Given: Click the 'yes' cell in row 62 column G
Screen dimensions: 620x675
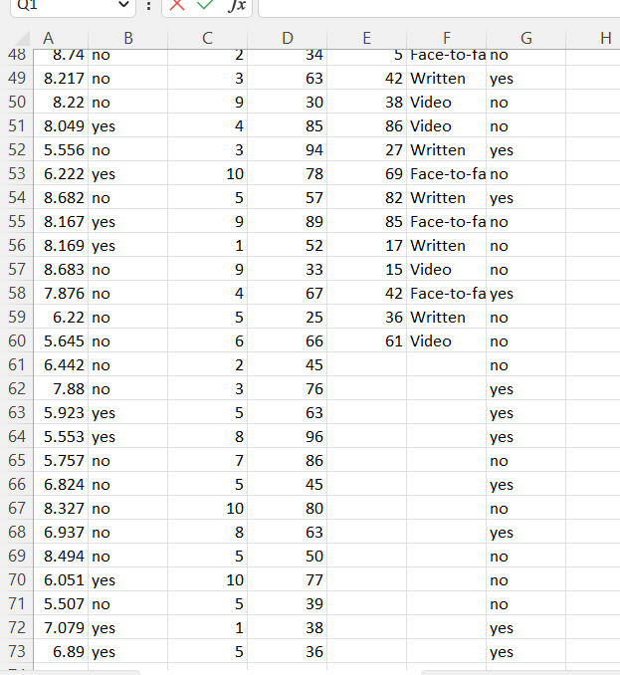Looking at the screenshot, I should tap(526, 388).
